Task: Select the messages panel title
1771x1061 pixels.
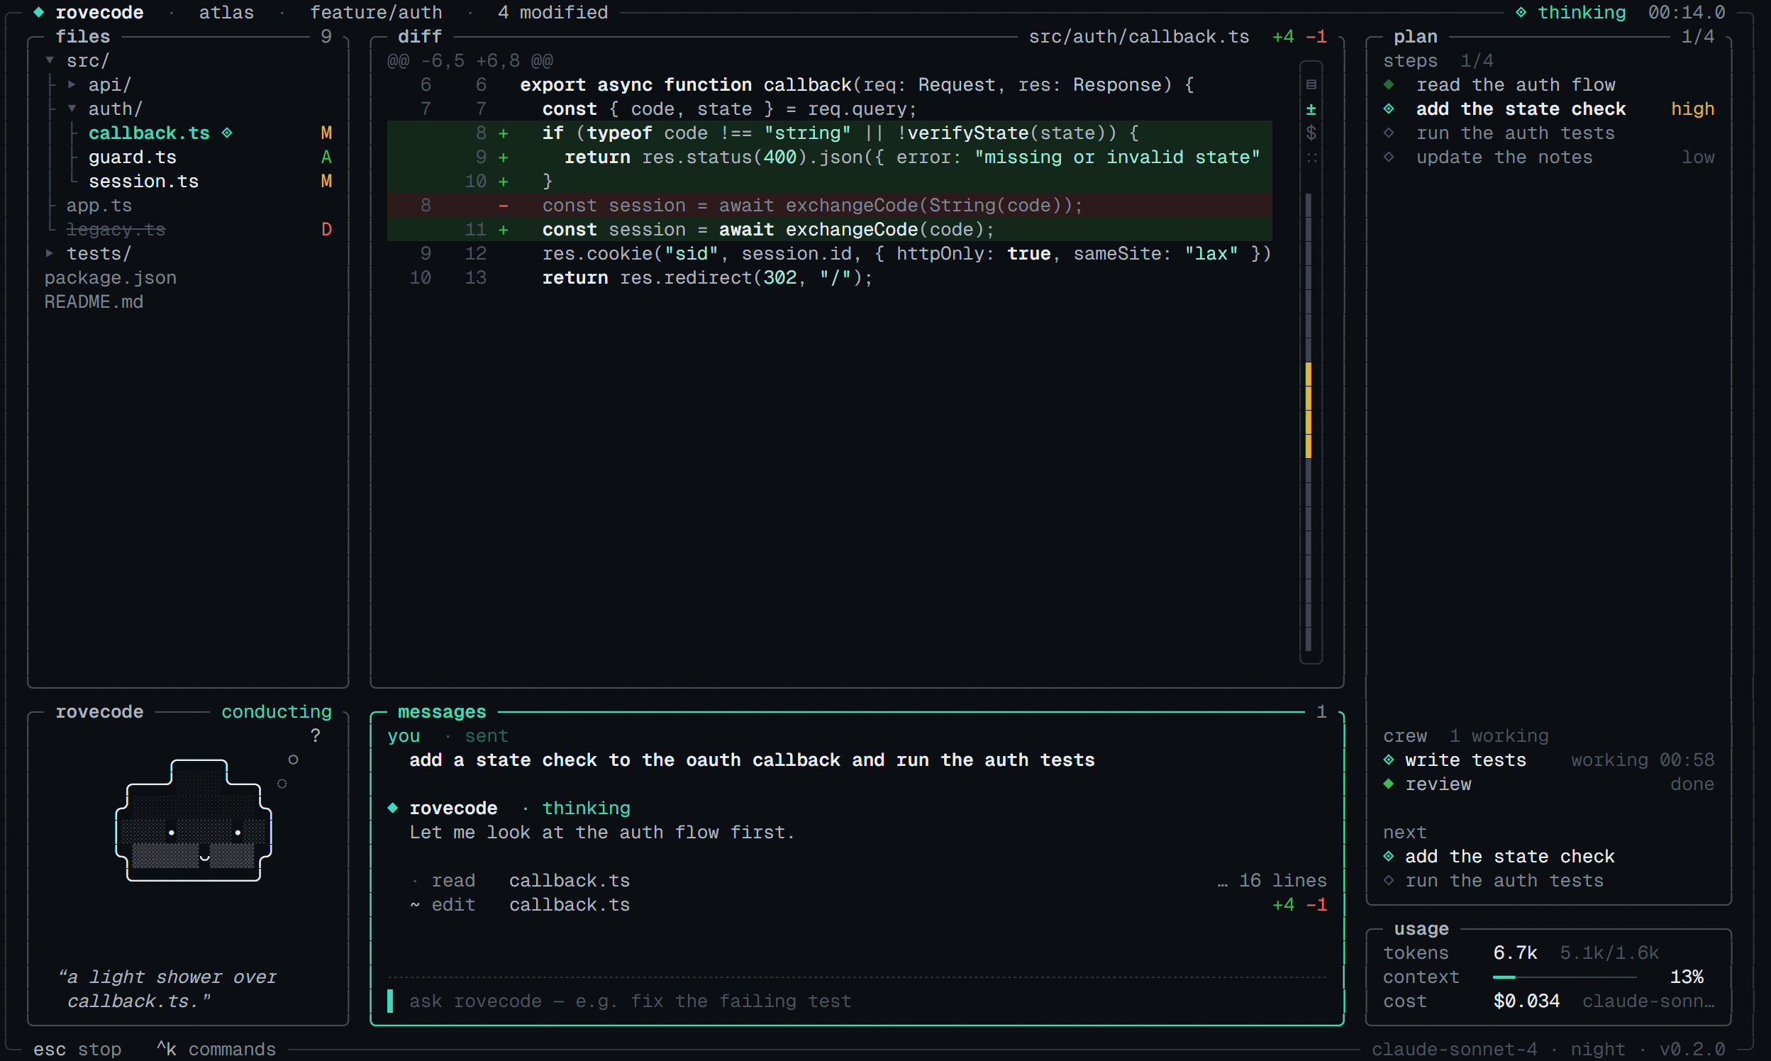Action: coord(442,712)
